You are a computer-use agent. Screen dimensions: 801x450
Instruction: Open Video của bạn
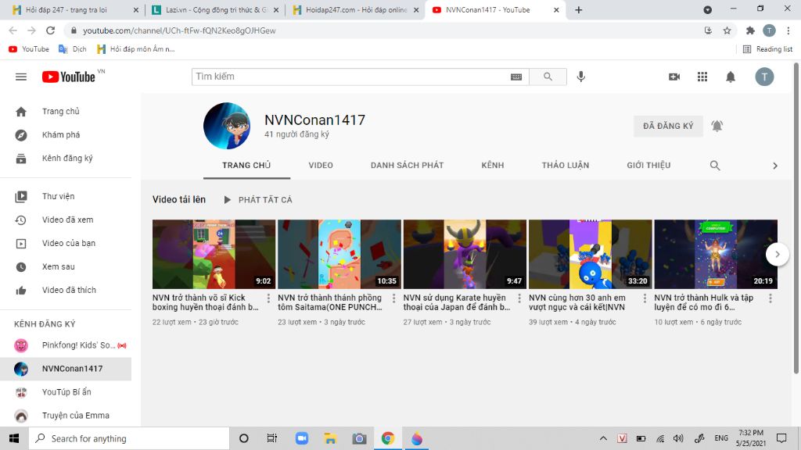point(66,244)
